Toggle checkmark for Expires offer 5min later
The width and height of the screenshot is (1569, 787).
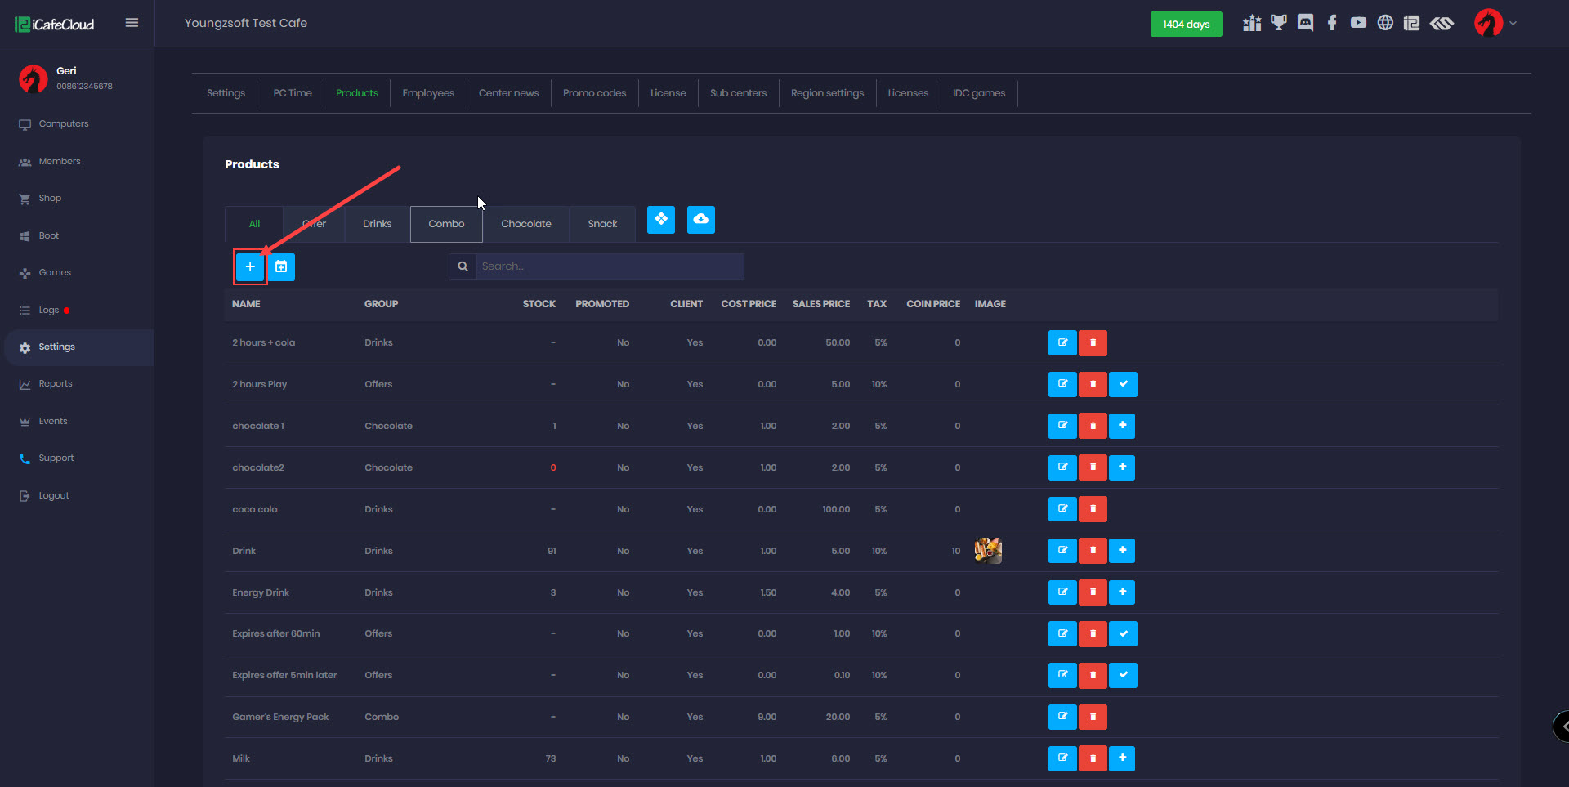(1123, 675)
